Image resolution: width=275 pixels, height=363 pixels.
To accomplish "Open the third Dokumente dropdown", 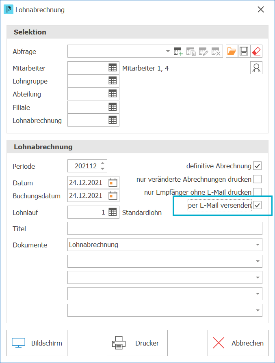I will 165,277.
